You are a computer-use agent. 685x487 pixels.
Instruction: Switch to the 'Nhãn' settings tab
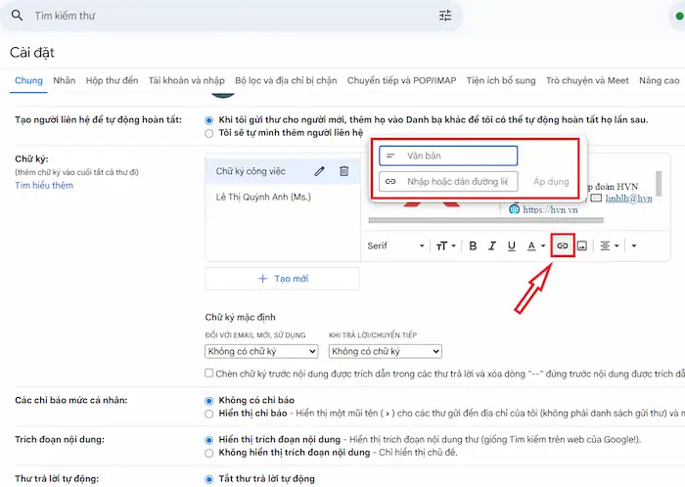coord(65,80)
